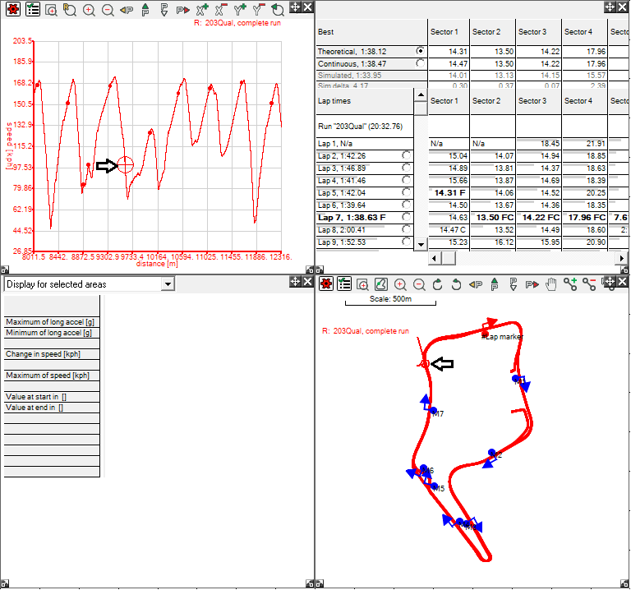Viewport: 631px width, 590px height.
Task: Click the Lap marker point on track map
Action: [x=485, y=334]
